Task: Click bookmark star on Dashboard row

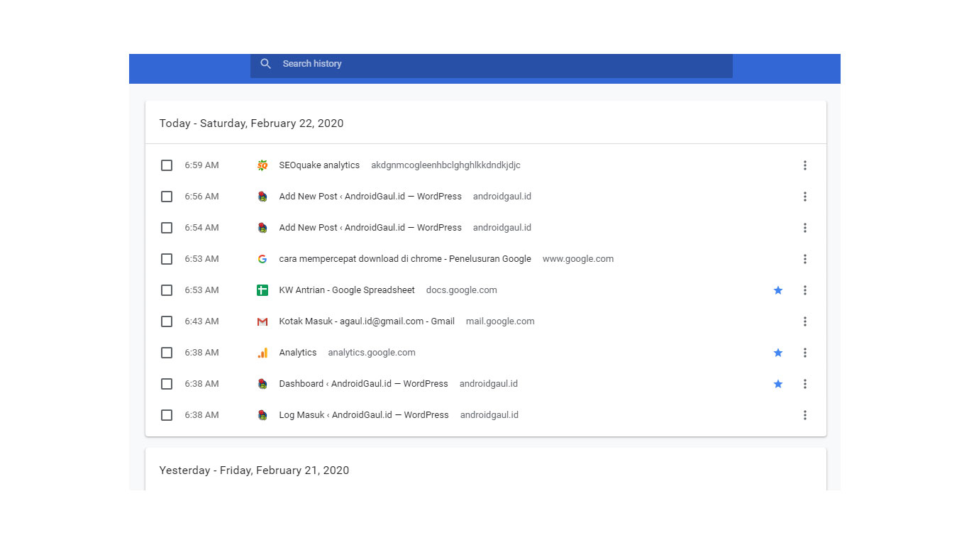Action: pyautogui.click(x=778, y=384)
